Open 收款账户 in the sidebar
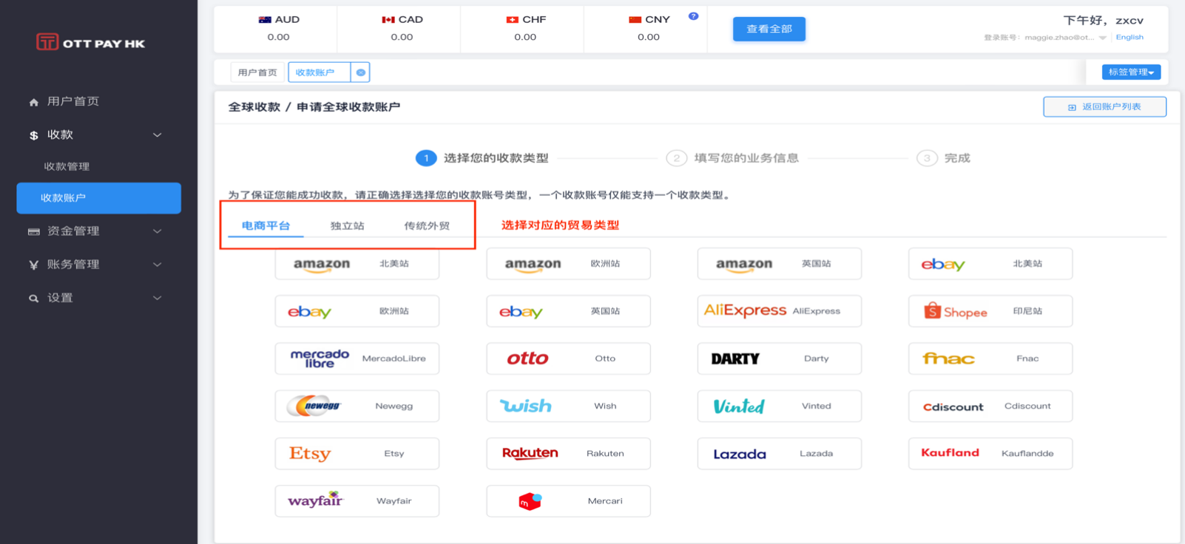Viewport: 1185px width, 544px height. point(98,198)
